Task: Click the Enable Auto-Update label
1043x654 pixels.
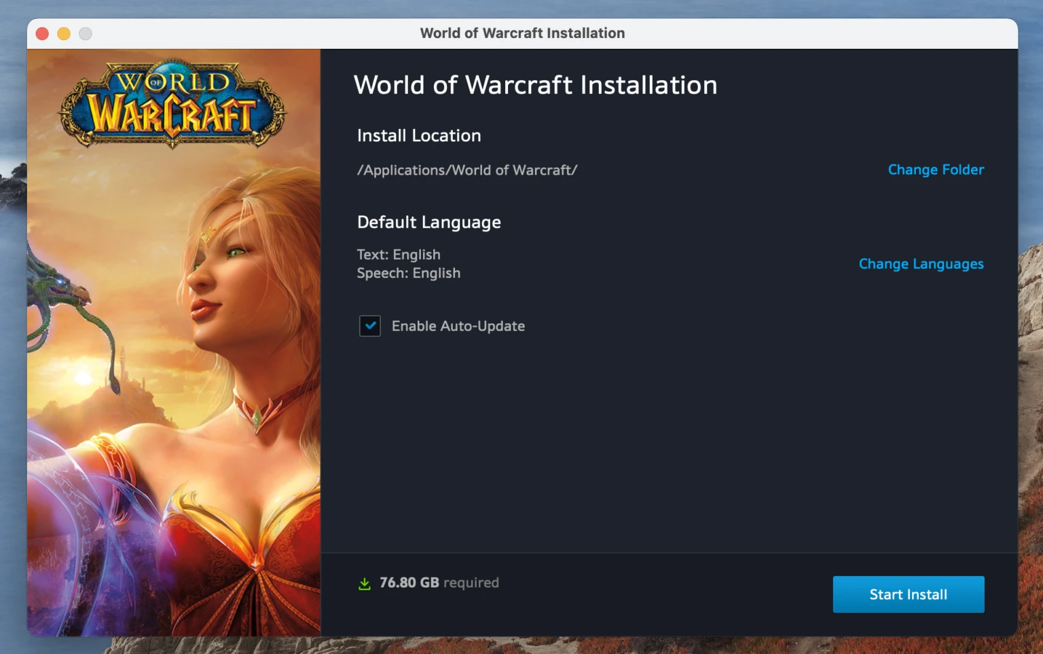Action: (458, 326)
